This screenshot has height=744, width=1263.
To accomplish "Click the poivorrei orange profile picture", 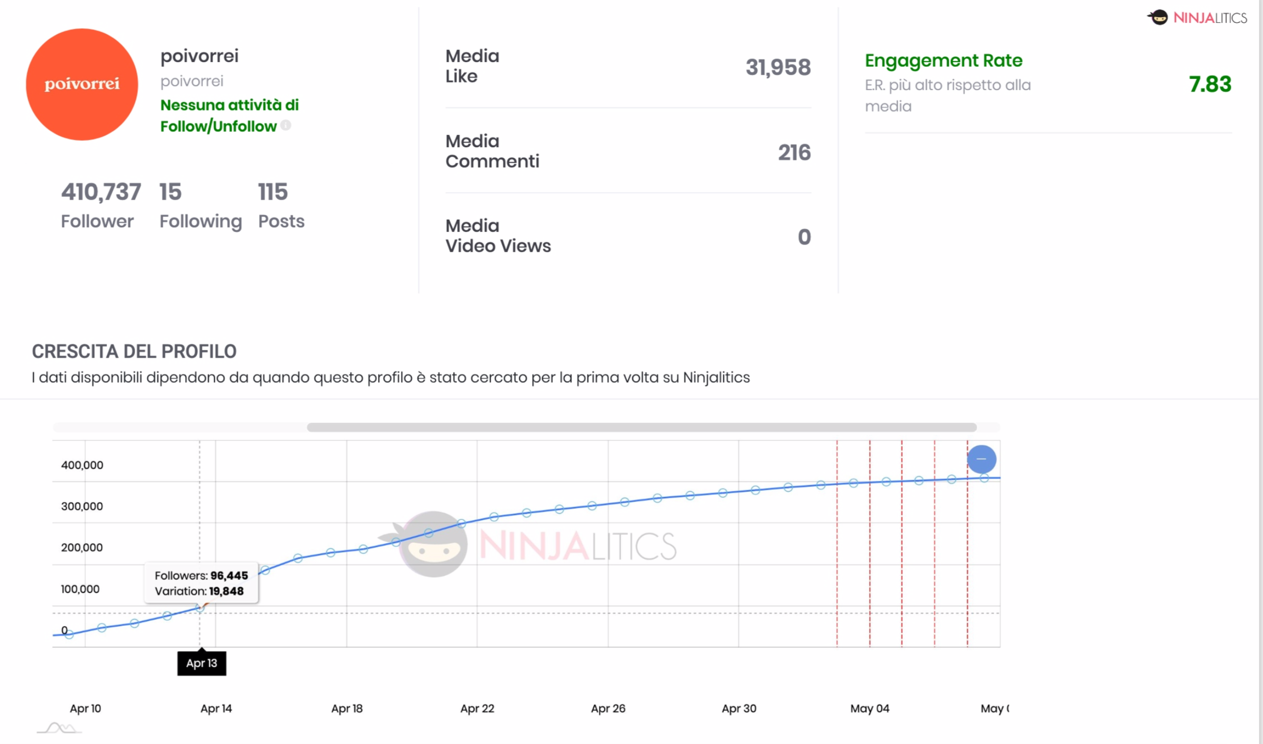I will tap(82, 84).
